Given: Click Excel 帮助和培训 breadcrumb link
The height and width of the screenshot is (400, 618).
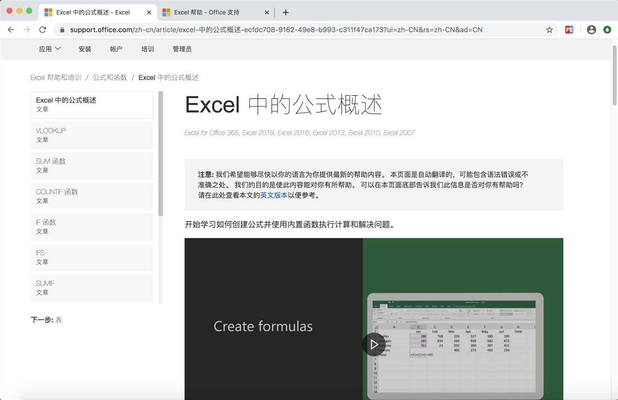Looking at the screenshot, I should [x=56, y=77].
